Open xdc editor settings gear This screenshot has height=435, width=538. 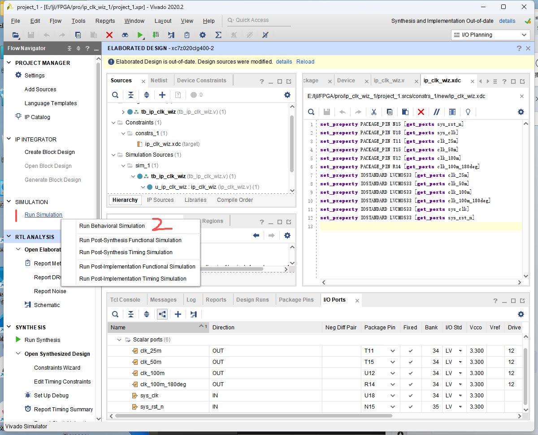pos(521,112)
